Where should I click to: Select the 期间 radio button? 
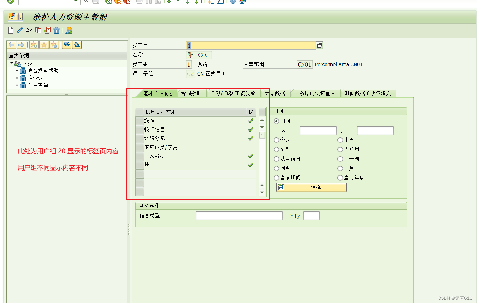(x=276, y=121)
